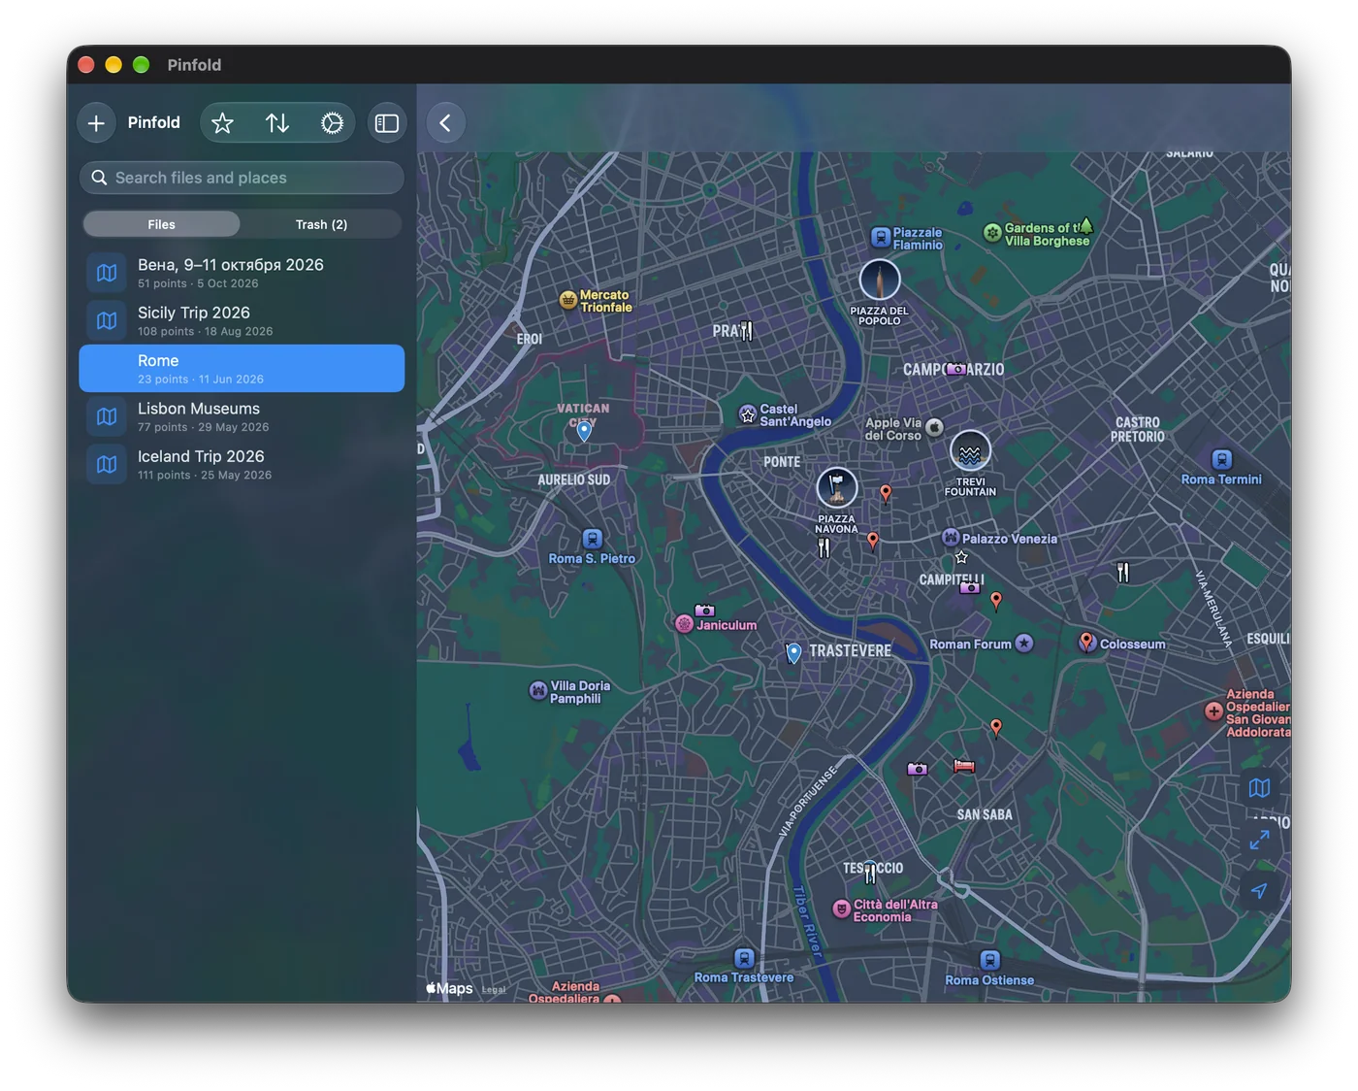
Task: Open the Lisbon Museums file
Action: pos(242,416)
